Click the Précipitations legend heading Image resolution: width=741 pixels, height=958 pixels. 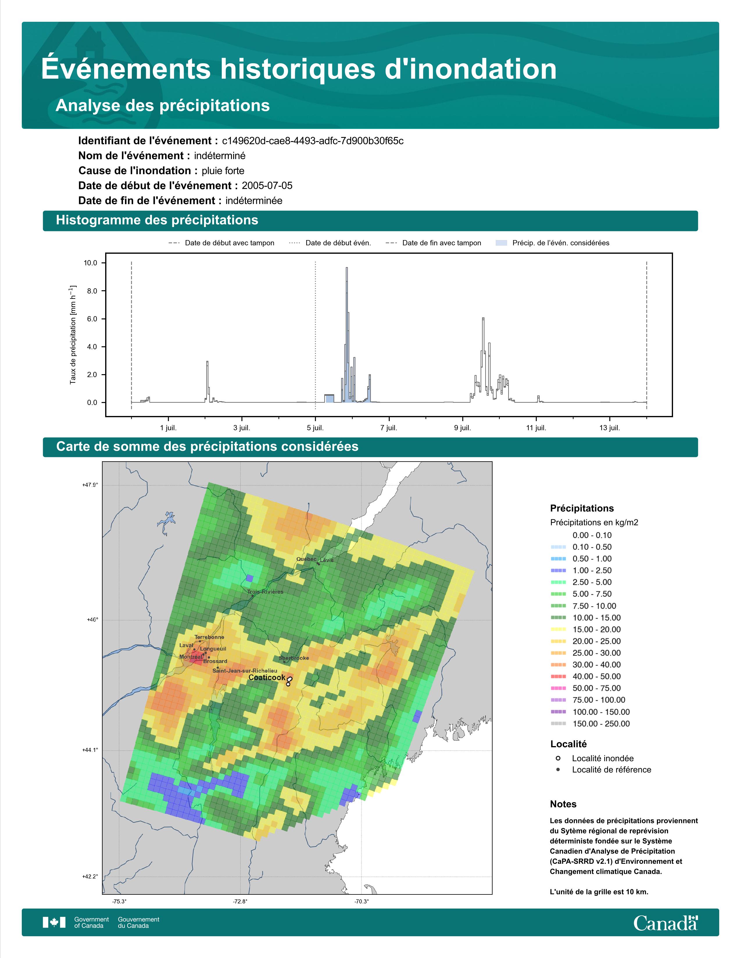point(582,508)
